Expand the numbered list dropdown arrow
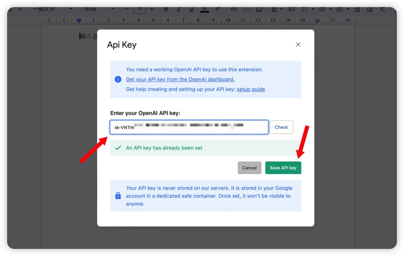404x256 pixels. click(x=347, y=9)
